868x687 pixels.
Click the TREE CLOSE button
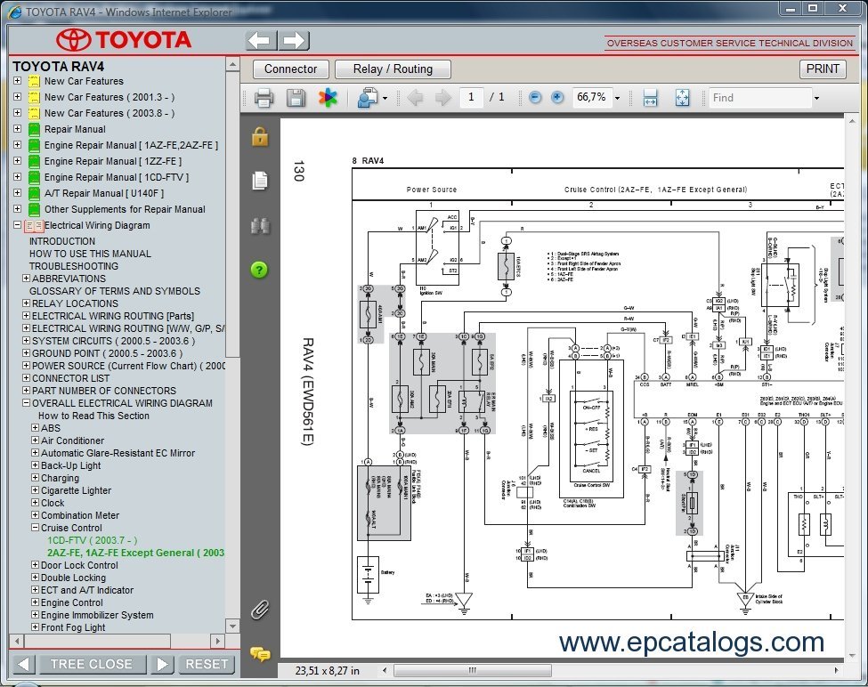92,664
